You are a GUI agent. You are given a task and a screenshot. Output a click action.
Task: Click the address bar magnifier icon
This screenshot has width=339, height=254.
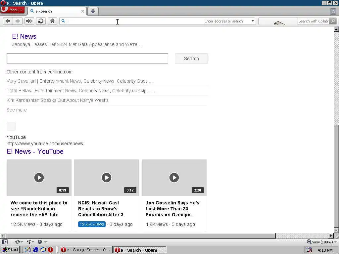[x=63, y=21]
